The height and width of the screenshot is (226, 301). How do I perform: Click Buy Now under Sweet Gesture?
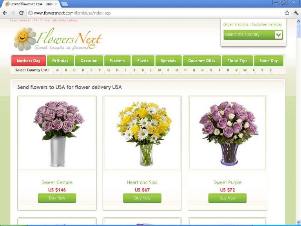click(57, 198)
